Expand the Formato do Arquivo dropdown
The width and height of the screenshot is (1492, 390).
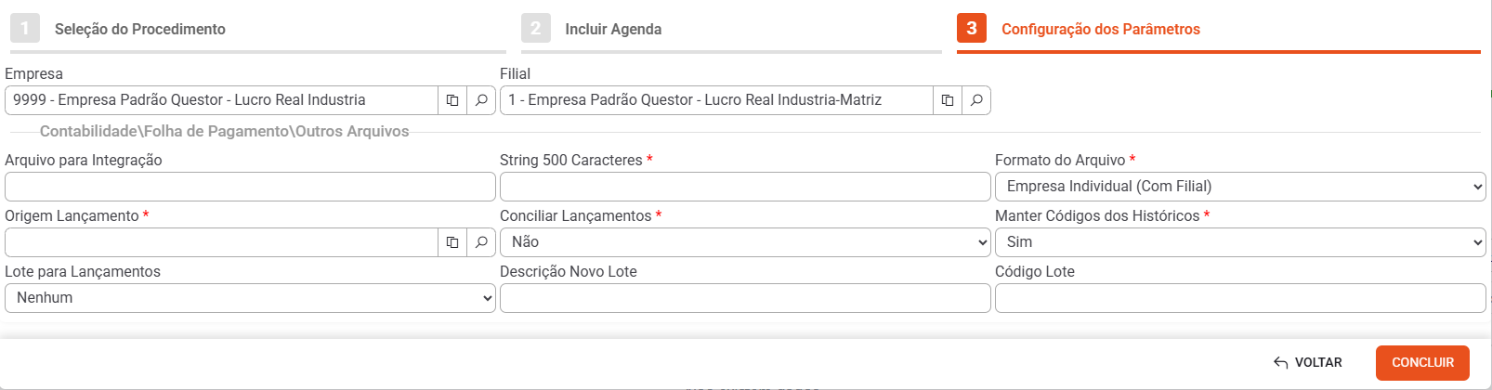coord(1240,187)
